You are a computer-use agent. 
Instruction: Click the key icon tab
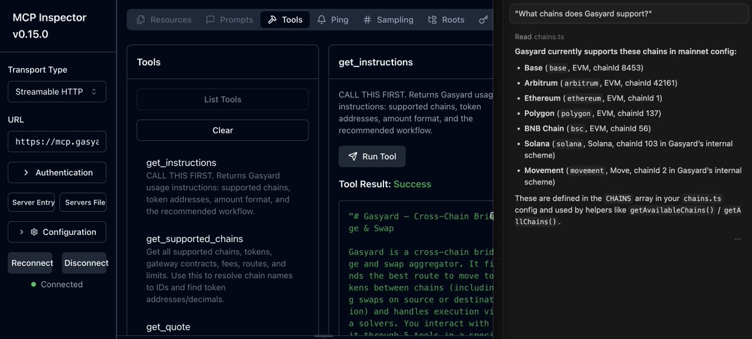point(483,19)
